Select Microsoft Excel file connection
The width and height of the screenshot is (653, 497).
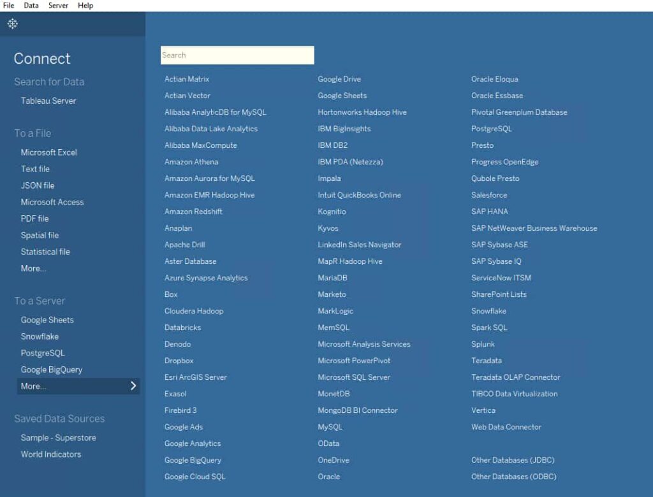point(48,152)
